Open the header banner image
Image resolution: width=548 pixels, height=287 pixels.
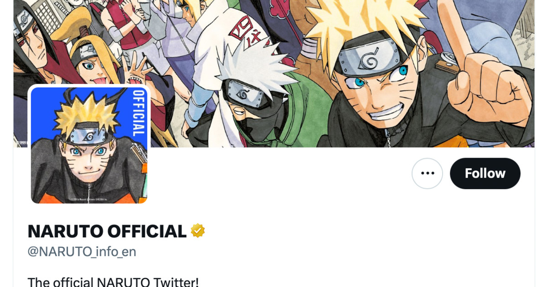(274, 73)
